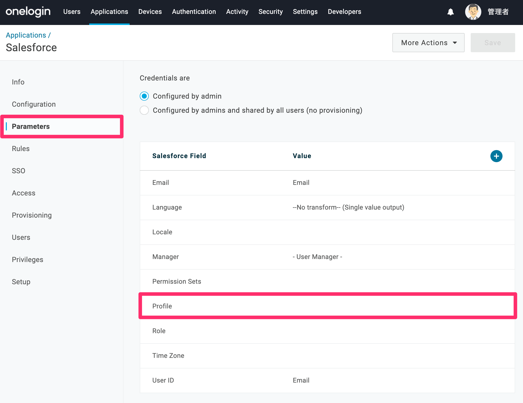Image resolution: width=523 pixels, height=403 pixels.
Task: Open the Applications top menu
Action: [109, 12]
